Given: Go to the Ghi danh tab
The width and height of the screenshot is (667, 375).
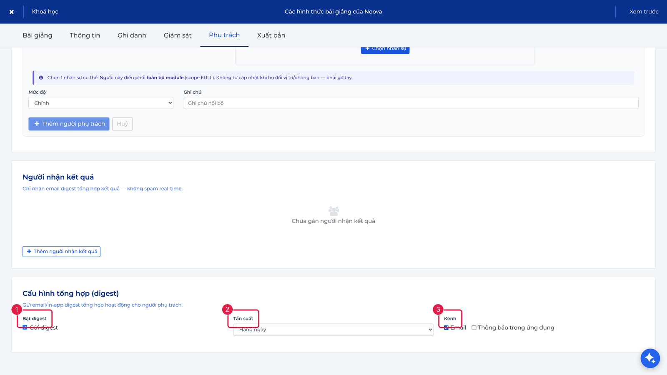Looking at the screenshot, I should (x=132, y=35).
